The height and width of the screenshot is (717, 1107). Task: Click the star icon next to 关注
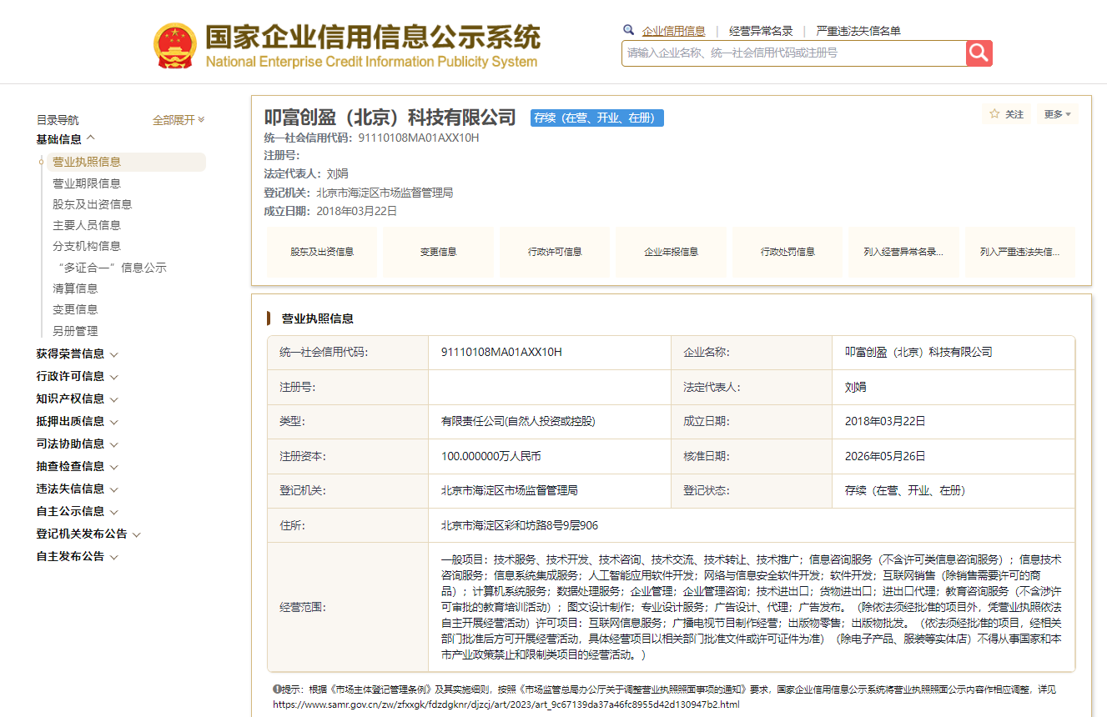[x=994, y=114]
